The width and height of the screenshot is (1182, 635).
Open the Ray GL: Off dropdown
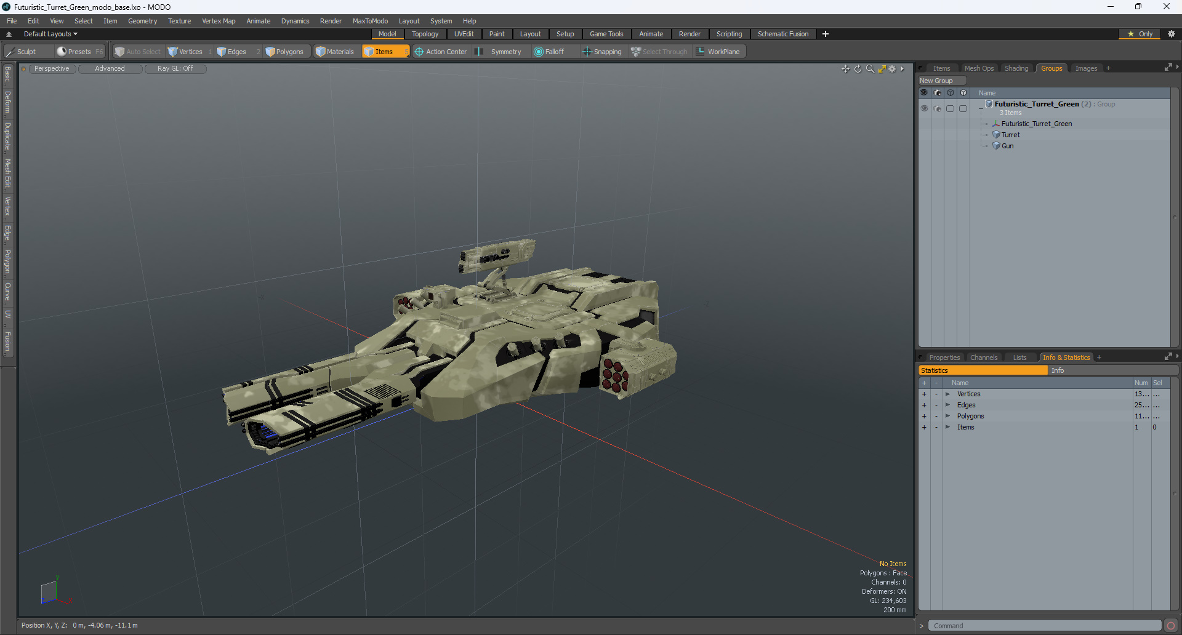(x=175, y=69)
